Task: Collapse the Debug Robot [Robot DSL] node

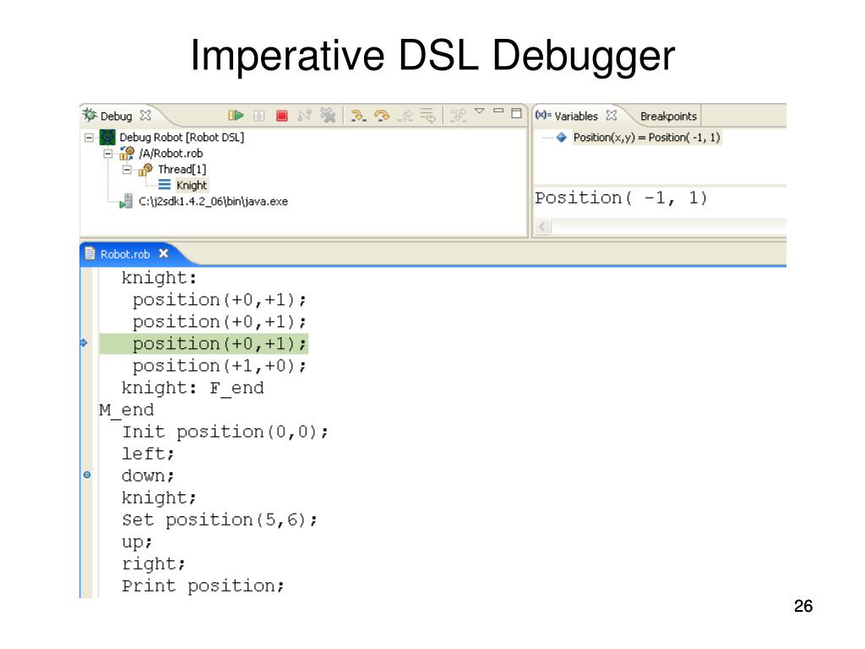Action: click(89, 138)
